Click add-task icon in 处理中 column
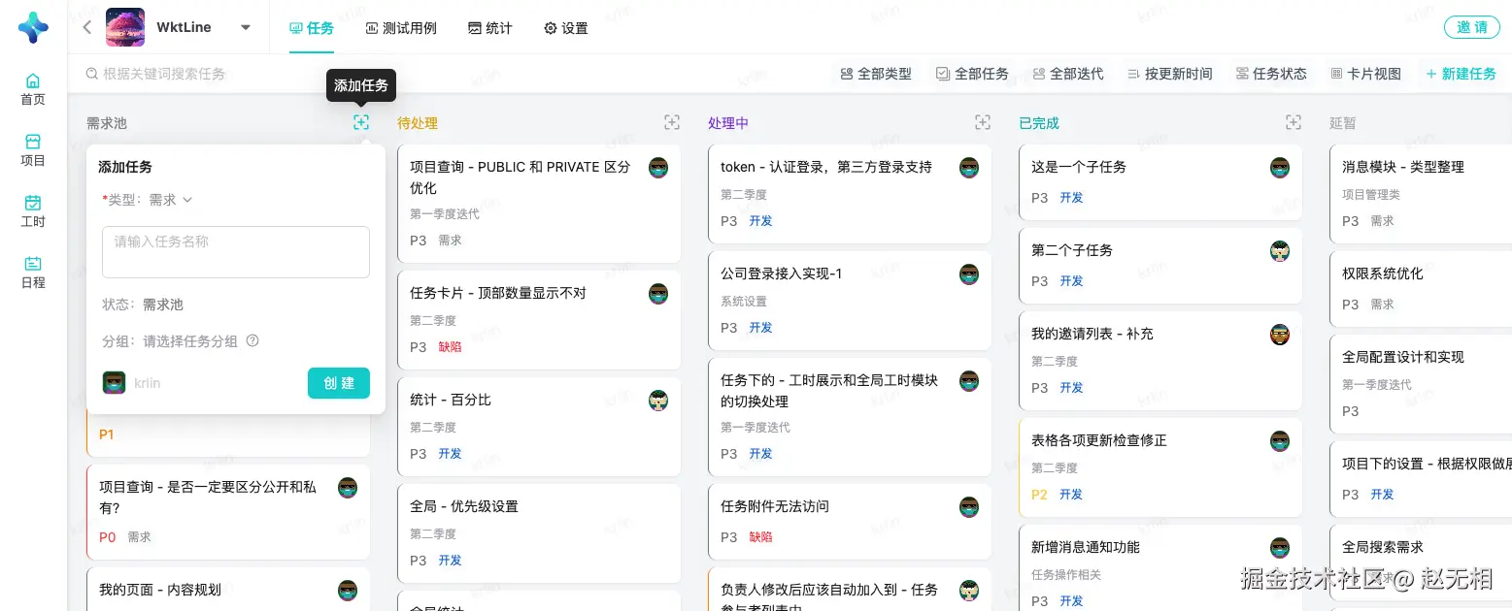The width and height of the screenshot is (1512, 611). coord(983,122)
